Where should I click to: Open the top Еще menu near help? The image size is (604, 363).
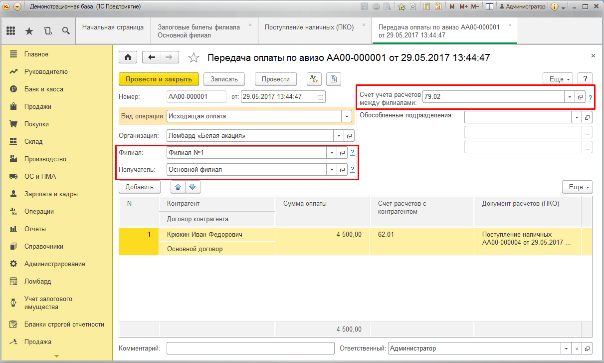coord(558,79)
